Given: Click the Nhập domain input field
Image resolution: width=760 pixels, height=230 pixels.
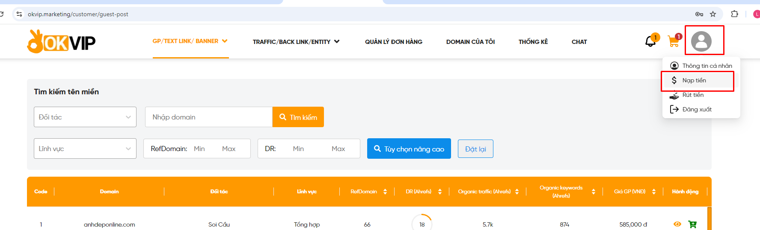Looking at the screenshot, I should pos(208,117).
